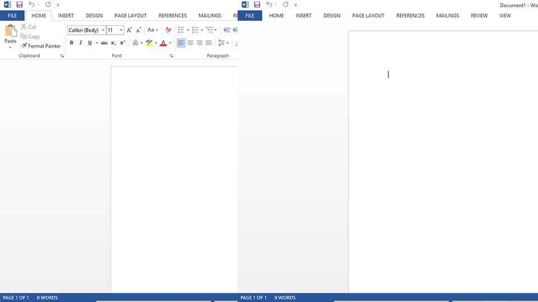Click the Paste clipboard icon
This screenshot has height=302, width=538.
pyautogui.click(x=11, y=31)
